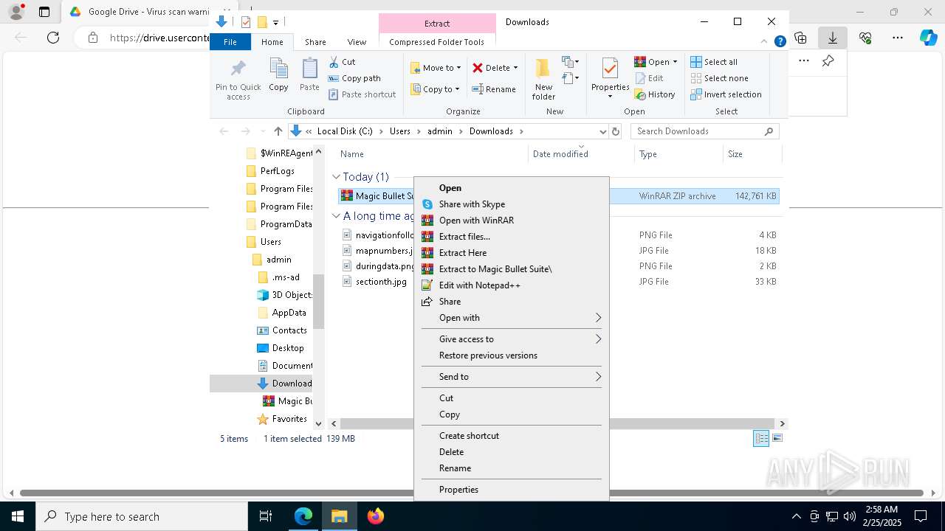Screen dimensions: 945x531
Task: Switch to Large icons view layout
Action: point(777,438)
